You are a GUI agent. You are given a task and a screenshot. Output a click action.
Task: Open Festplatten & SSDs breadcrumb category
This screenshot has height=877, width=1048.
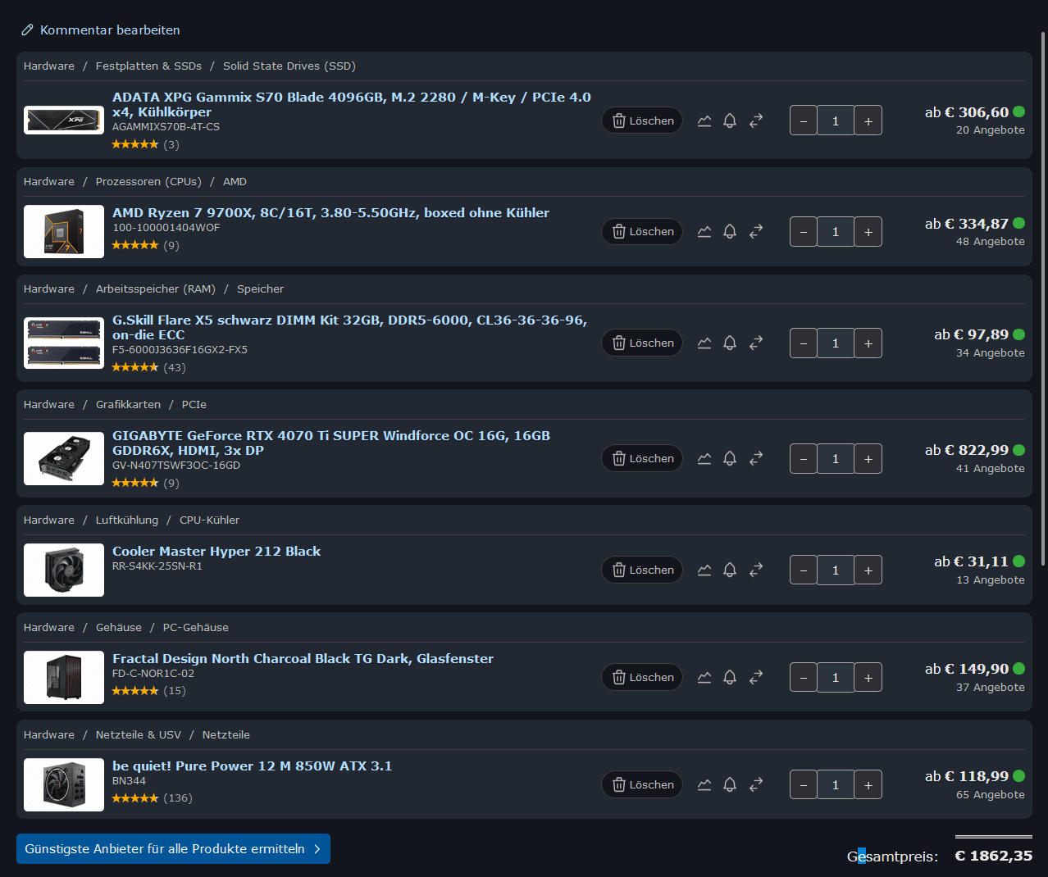click(148, 66)
